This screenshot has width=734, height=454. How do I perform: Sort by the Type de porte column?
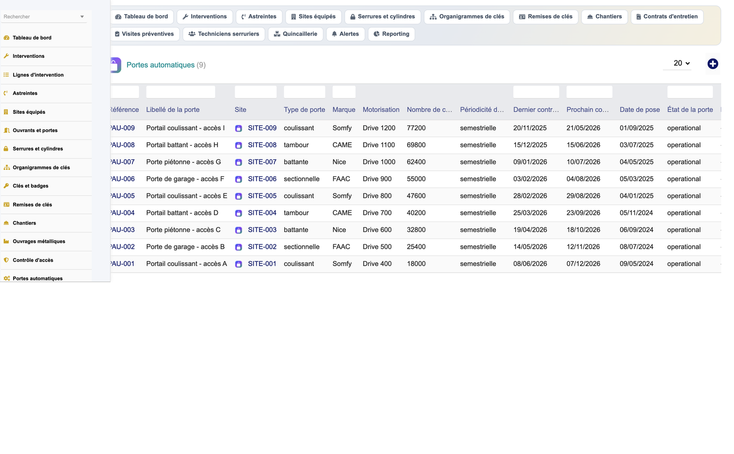tap(304, 110)
